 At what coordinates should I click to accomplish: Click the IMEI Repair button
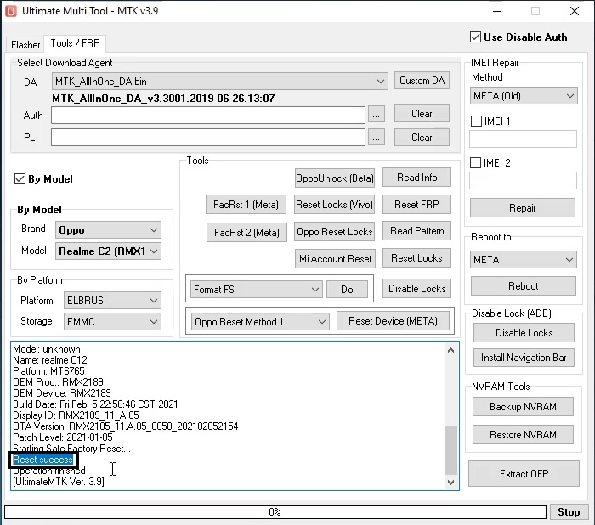(x=523, y=208)
